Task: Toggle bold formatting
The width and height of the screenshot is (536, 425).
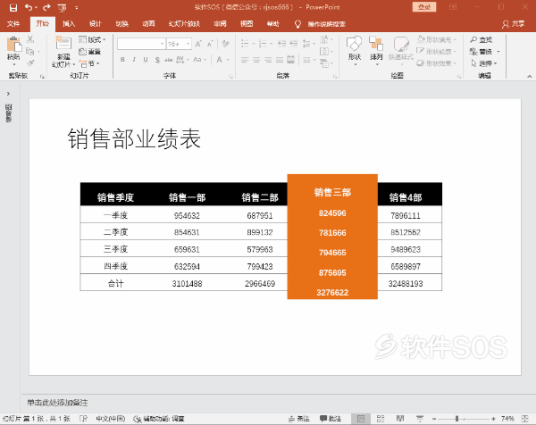Action: click(122, 60)
